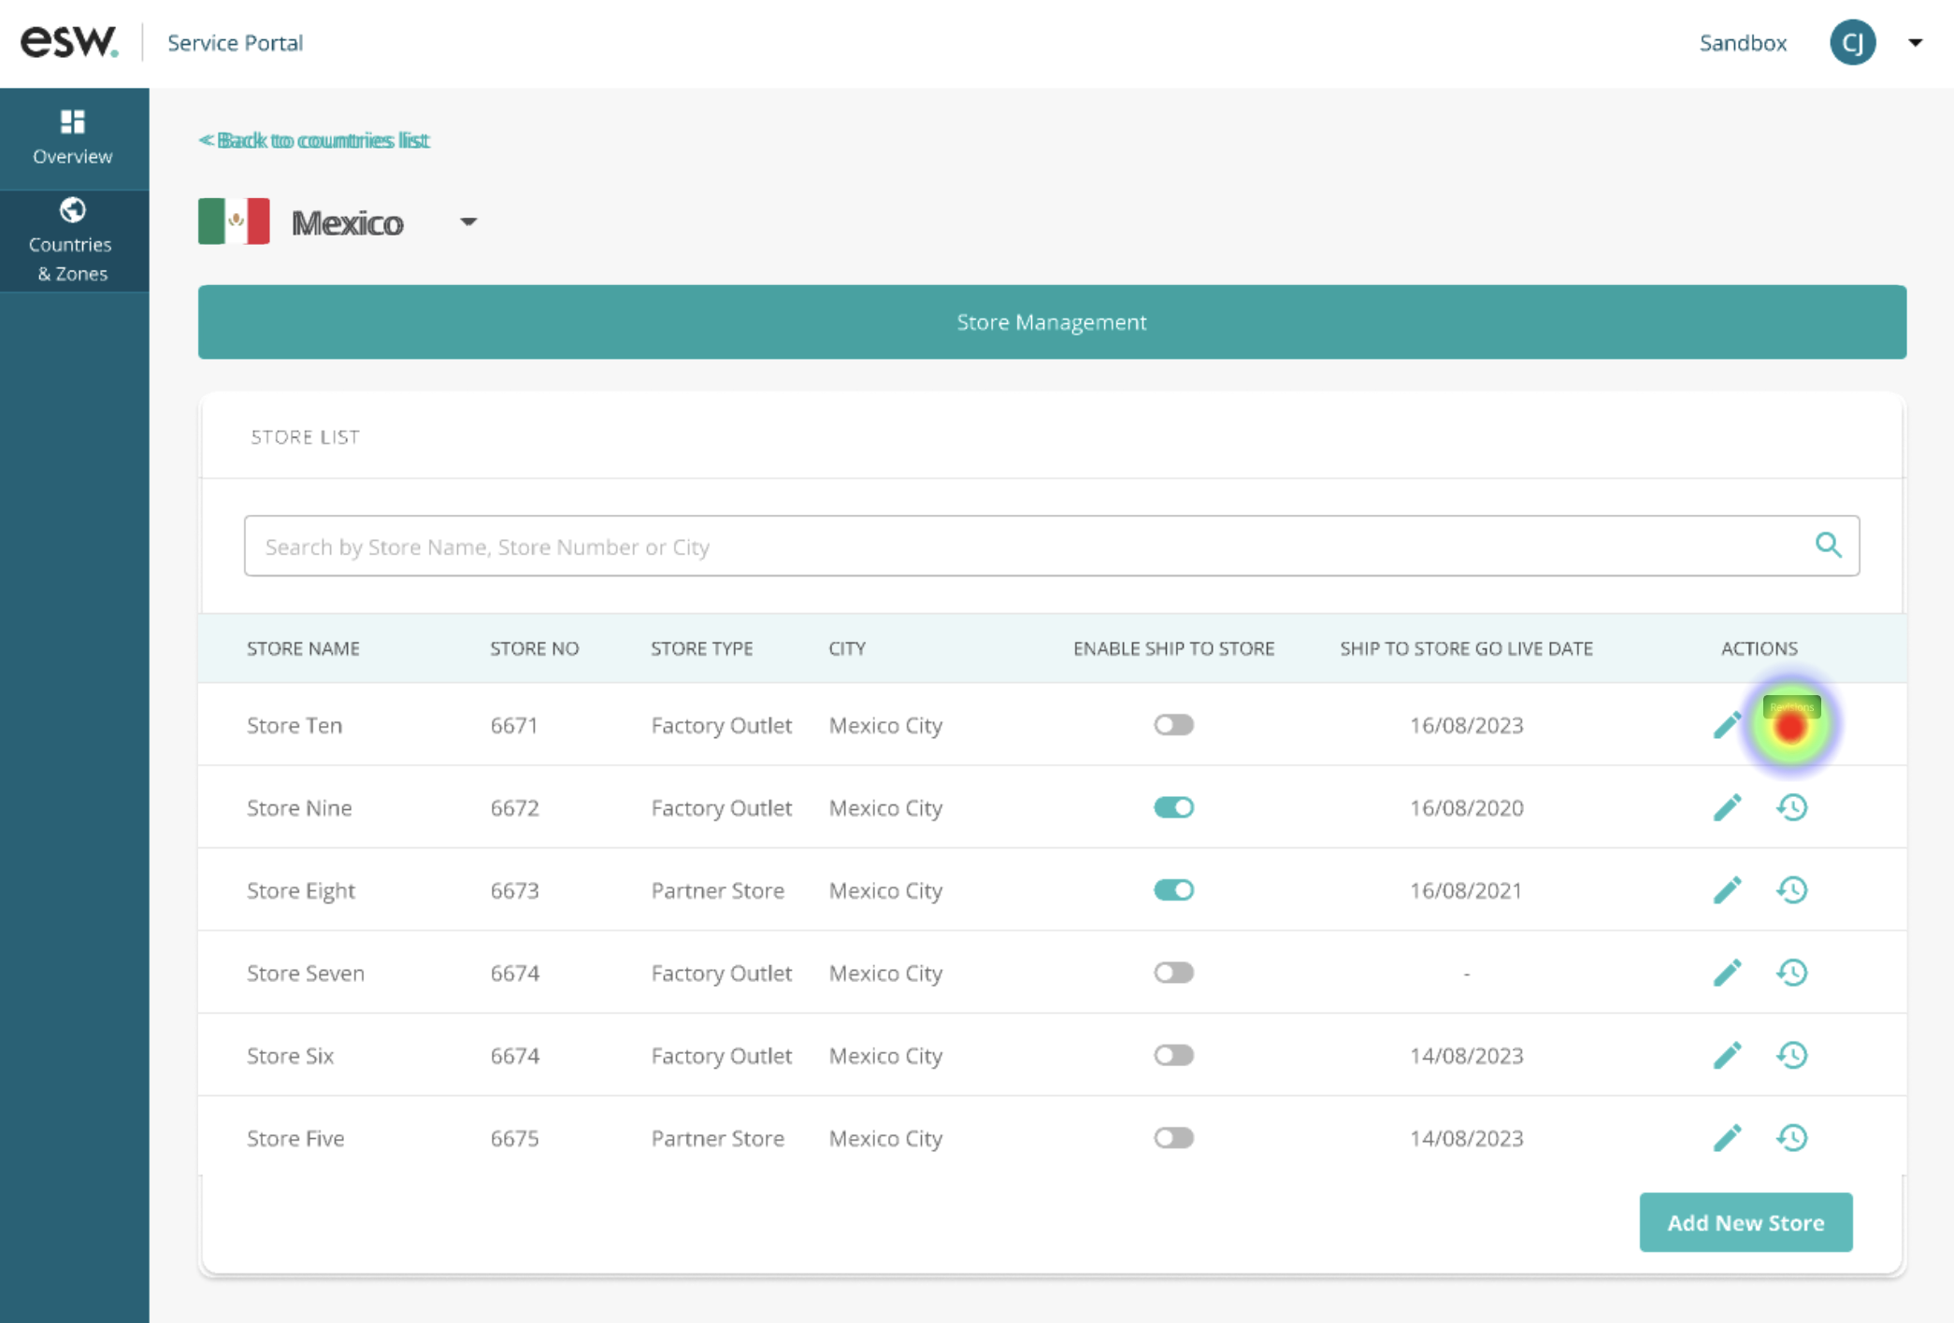This screenshot has width=1954, height=1323.
Task: Go back to countries list link
Action: tap(314, 140)
